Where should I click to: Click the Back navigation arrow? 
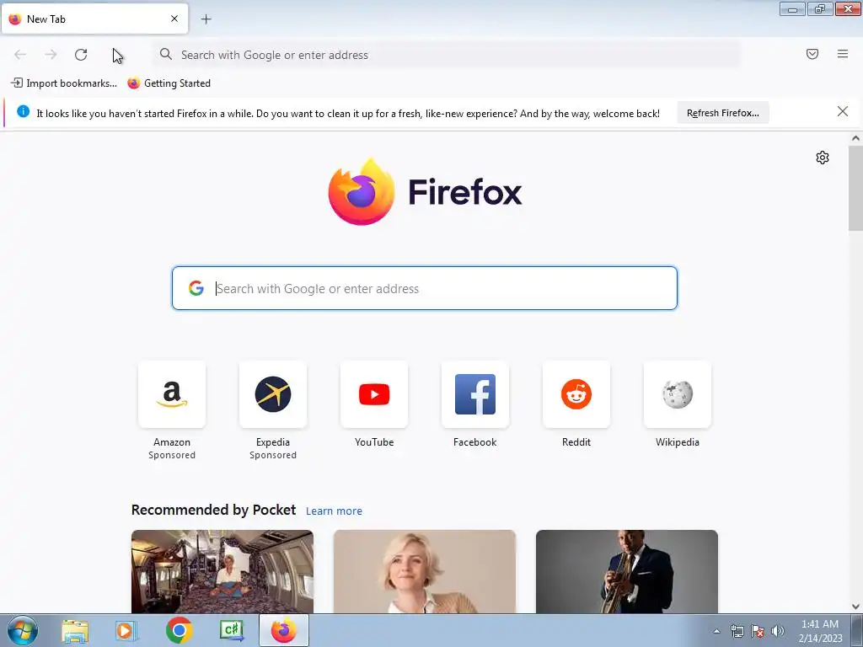20,55
